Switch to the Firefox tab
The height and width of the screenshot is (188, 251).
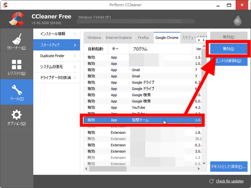click(143, 38)
